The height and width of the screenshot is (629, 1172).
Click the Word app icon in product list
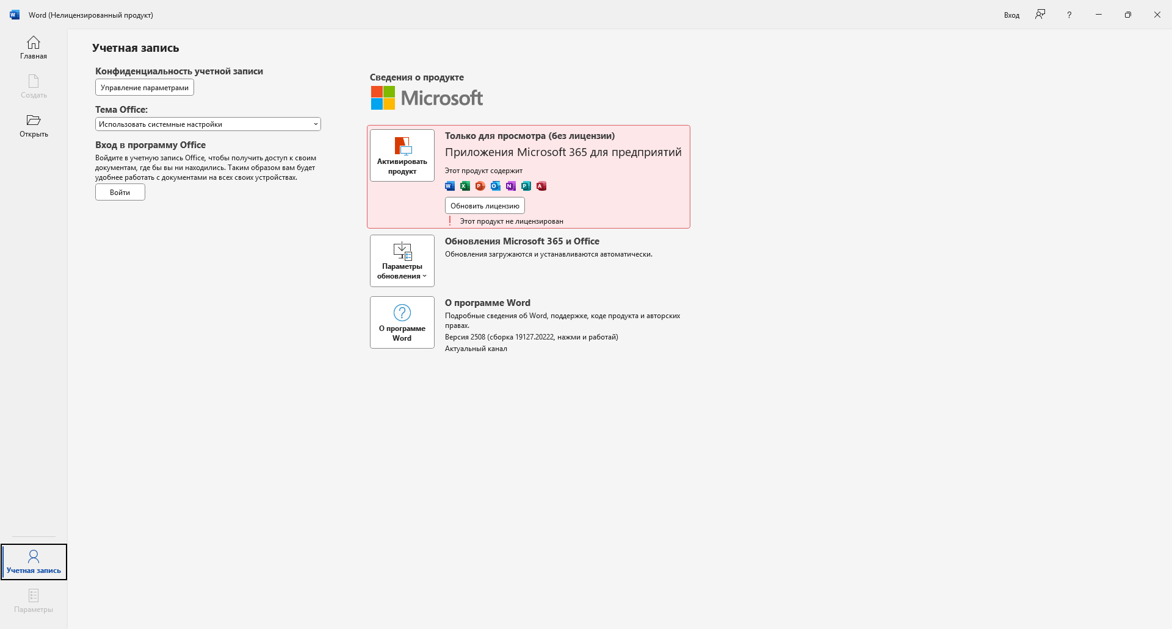coord(450,186)
